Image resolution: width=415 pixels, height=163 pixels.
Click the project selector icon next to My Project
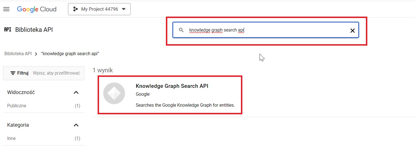(x=75, y=9)
